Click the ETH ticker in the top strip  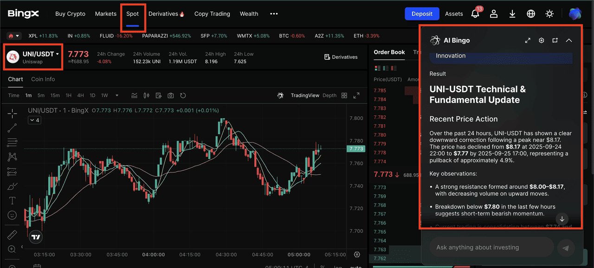tap(367, 36)
